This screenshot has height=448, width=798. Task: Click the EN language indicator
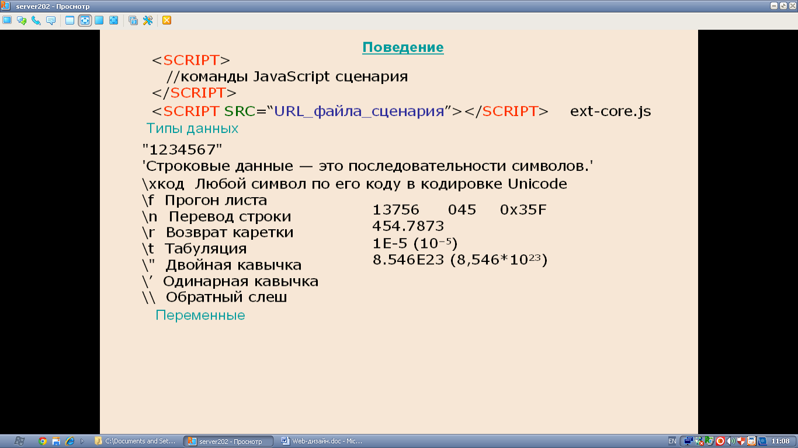click(672, 441)
